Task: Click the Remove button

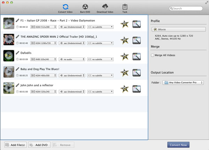Action: (x=63, y=145)
